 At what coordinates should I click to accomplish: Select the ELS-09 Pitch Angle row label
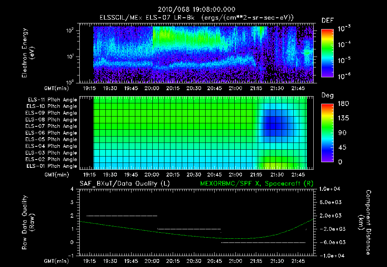click(x=51, y=113)
